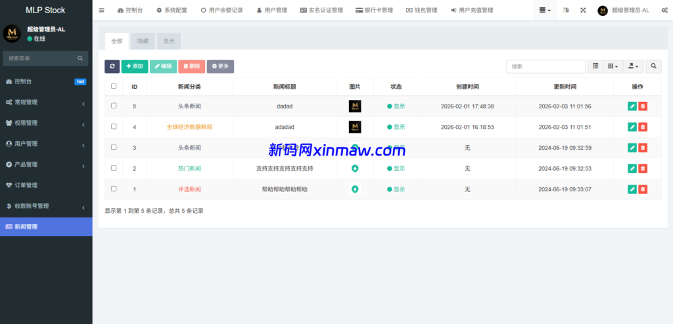Viewport: 673px width, 324px height.
Task: Open the header list-style dropdown menu
Action: [x=545, y=11]
